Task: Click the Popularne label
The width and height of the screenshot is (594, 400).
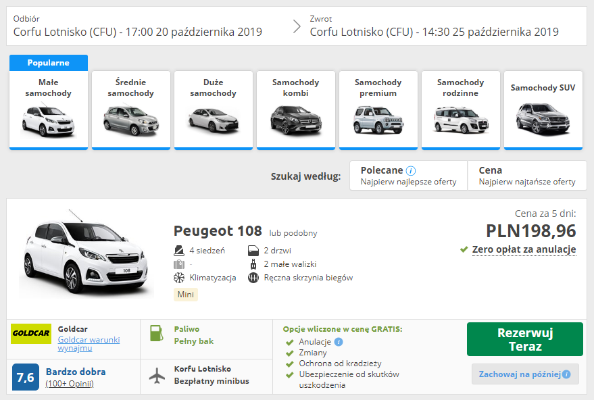Action: tap(49, 63)
